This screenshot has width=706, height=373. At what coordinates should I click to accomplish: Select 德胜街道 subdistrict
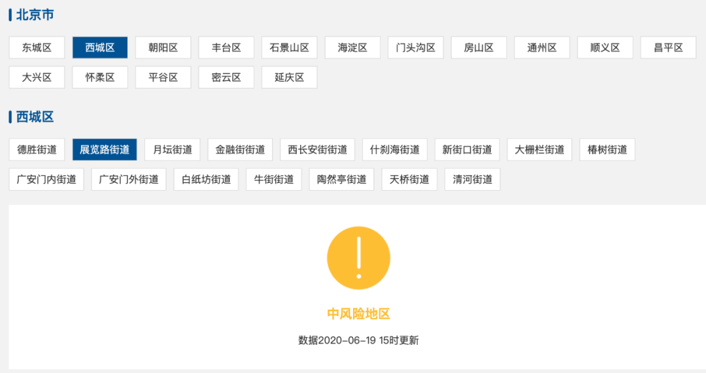[x=37, y=150]
